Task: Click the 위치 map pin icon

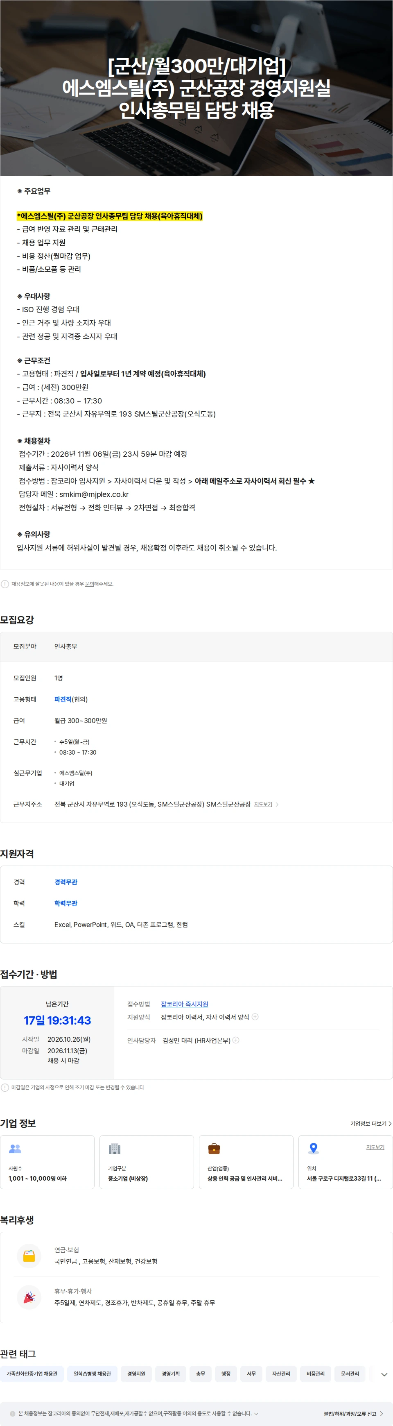Action: pyautogui.click(x=313, y=1149)
